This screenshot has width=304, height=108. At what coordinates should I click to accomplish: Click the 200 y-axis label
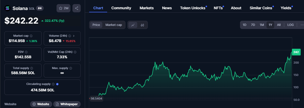pos(296,63)
